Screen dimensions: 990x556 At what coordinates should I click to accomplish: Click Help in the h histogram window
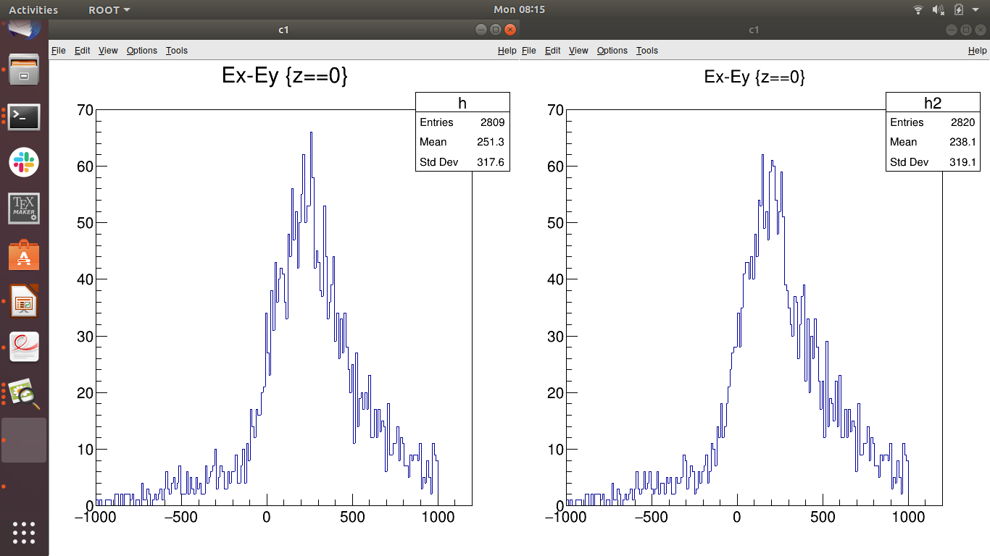click(507, 51)
